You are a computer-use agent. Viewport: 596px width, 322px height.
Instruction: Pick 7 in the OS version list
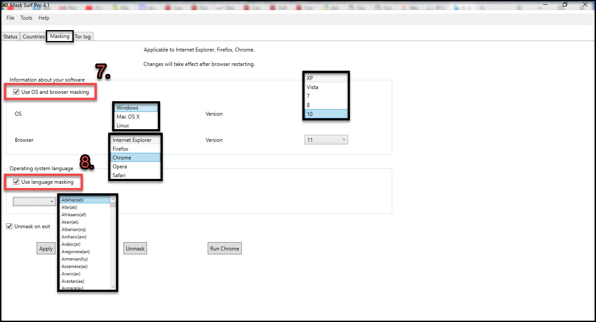[x=326, y=96]
